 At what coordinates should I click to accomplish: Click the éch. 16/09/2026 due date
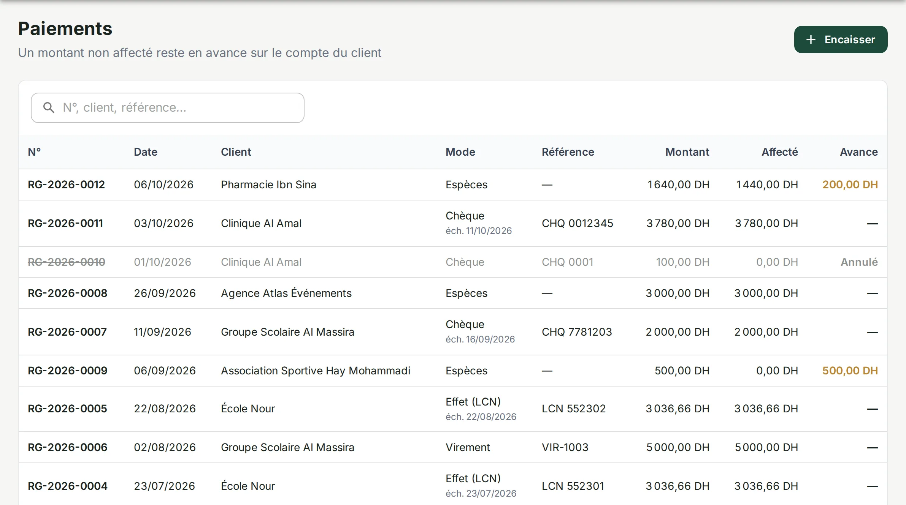(x=480, y=339)
